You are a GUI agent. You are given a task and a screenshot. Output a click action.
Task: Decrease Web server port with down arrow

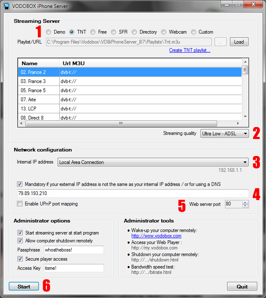pyautogui.click(x=245, y=206)
